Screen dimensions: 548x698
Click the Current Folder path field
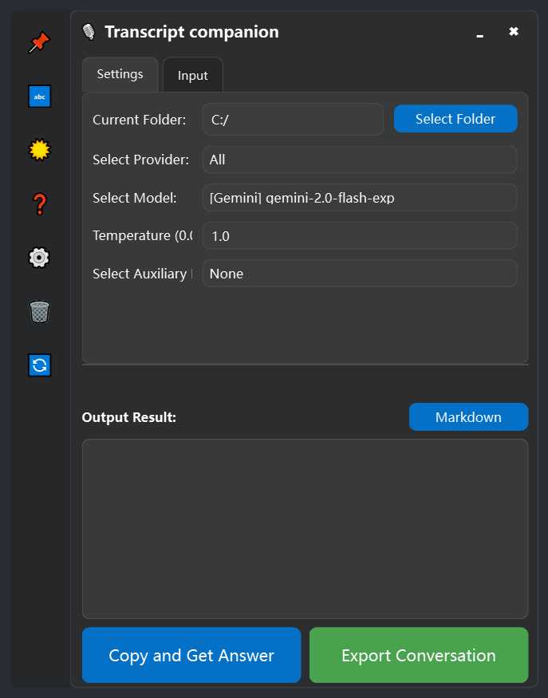pyautogui.click(x=293, y=120)
